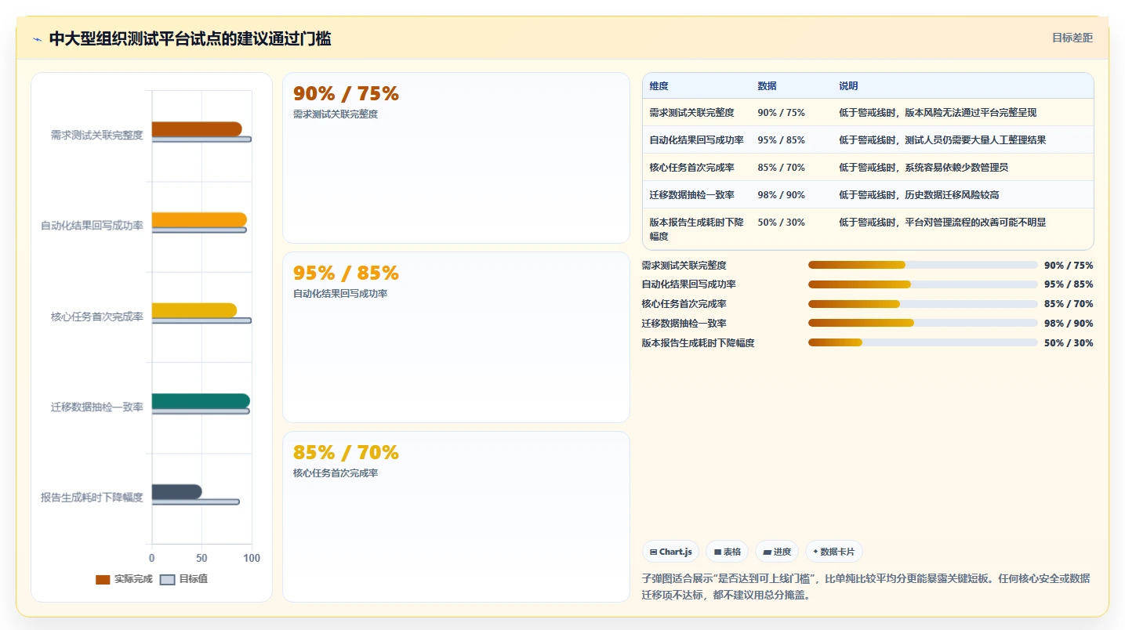Click description 版本风险无法通过平台完整呈现 in table
Screen dimensions: 1125x630
click(x=971, y=113)
